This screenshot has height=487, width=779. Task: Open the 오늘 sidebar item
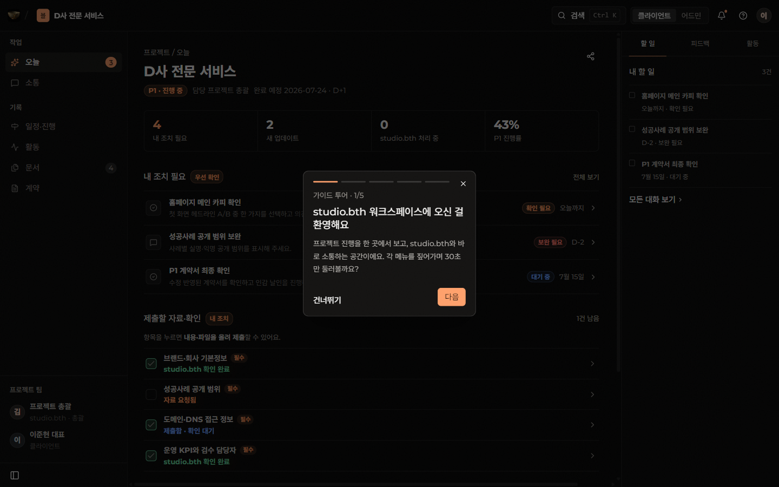[64, 62]
